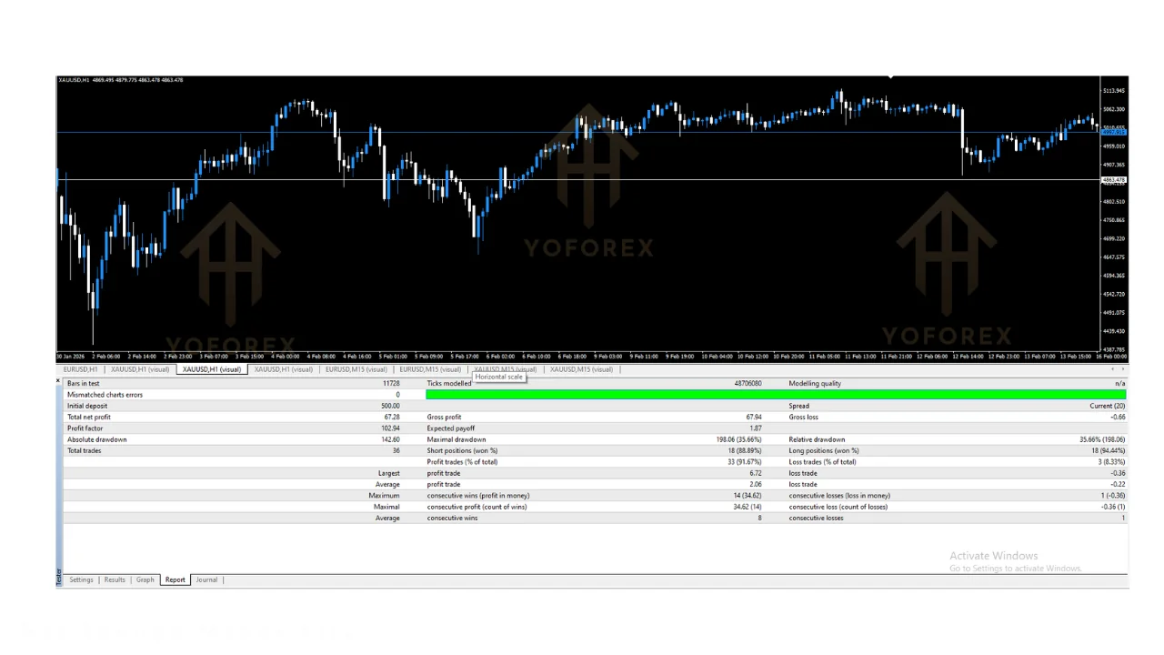Click the 'Profit factor' label
1164x655 pixels.
[x=85, y=428]
